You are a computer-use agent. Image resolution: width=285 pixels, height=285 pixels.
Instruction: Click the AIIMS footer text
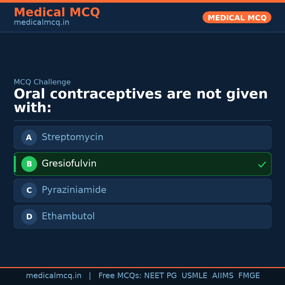[x=223, y=276]
